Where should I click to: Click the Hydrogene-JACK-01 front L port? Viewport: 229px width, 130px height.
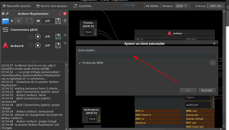tap(99, 117)
